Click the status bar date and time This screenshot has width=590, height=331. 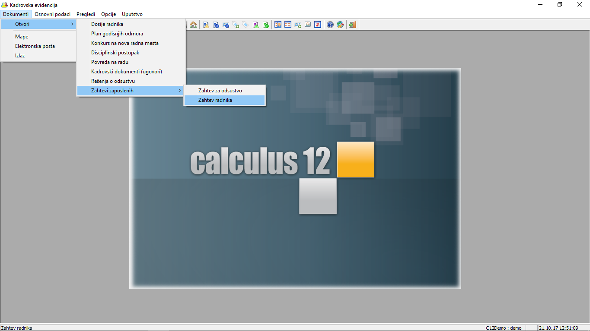558,328
